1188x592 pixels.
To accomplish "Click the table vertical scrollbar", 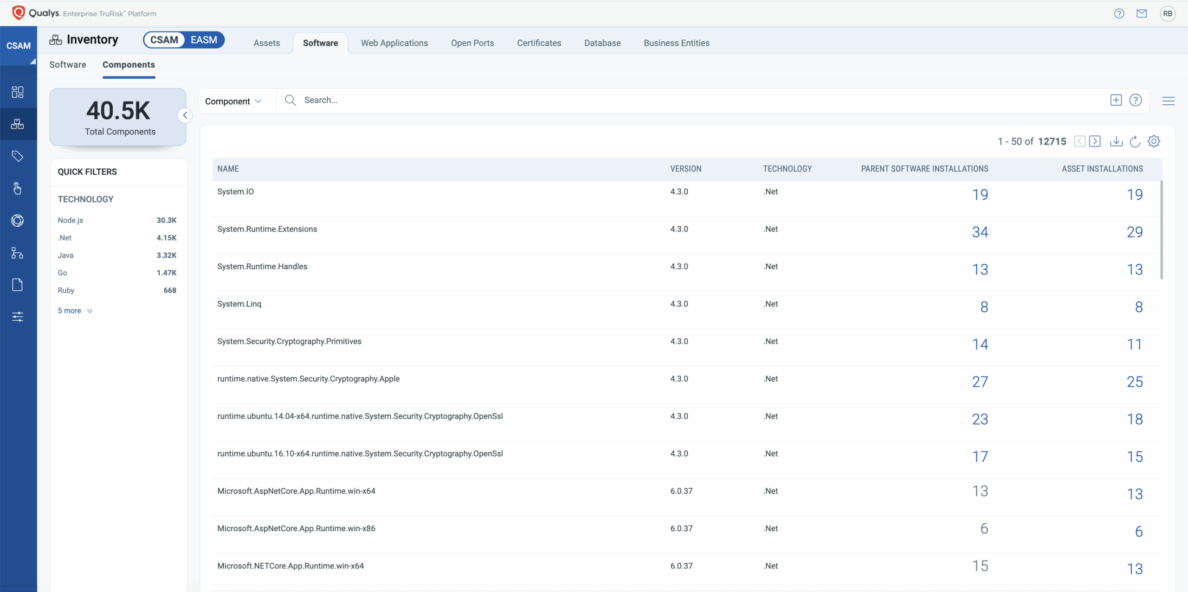I will coord(1162,230).
